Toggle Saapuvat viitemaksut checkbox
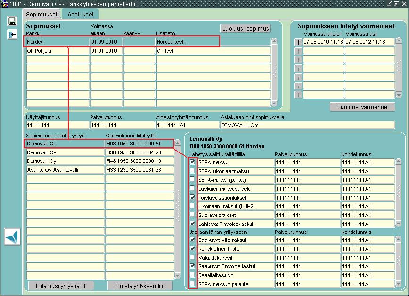The width and height of the screenshot is (409, 296). 192,240
